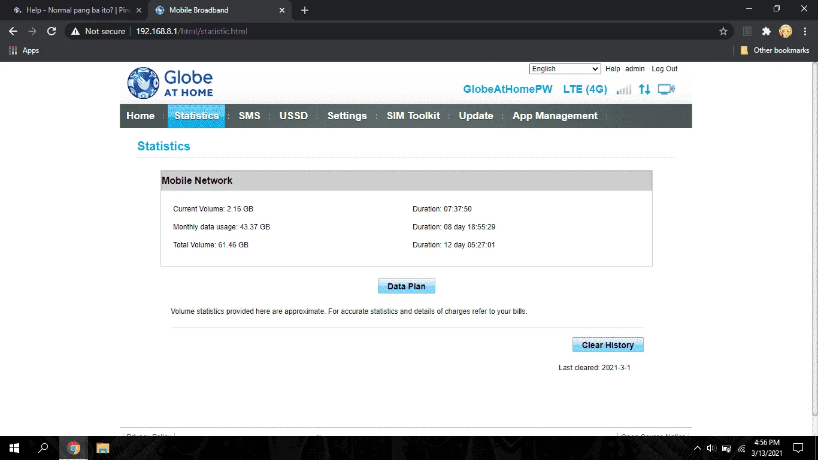The image size is (818, 460).
Task: Click the Current Volume: 2.16 GB text
Action: pos(213,209)
